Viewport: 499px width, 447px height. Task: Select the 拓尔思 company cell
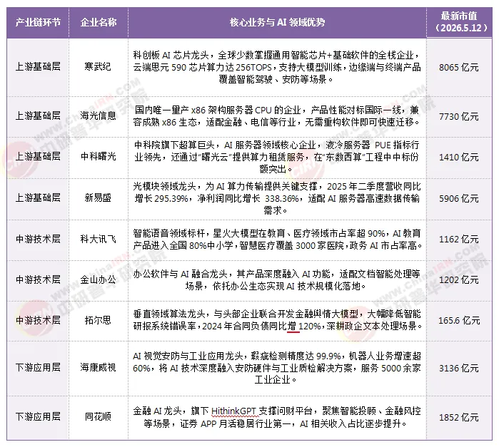coord(98,320)
